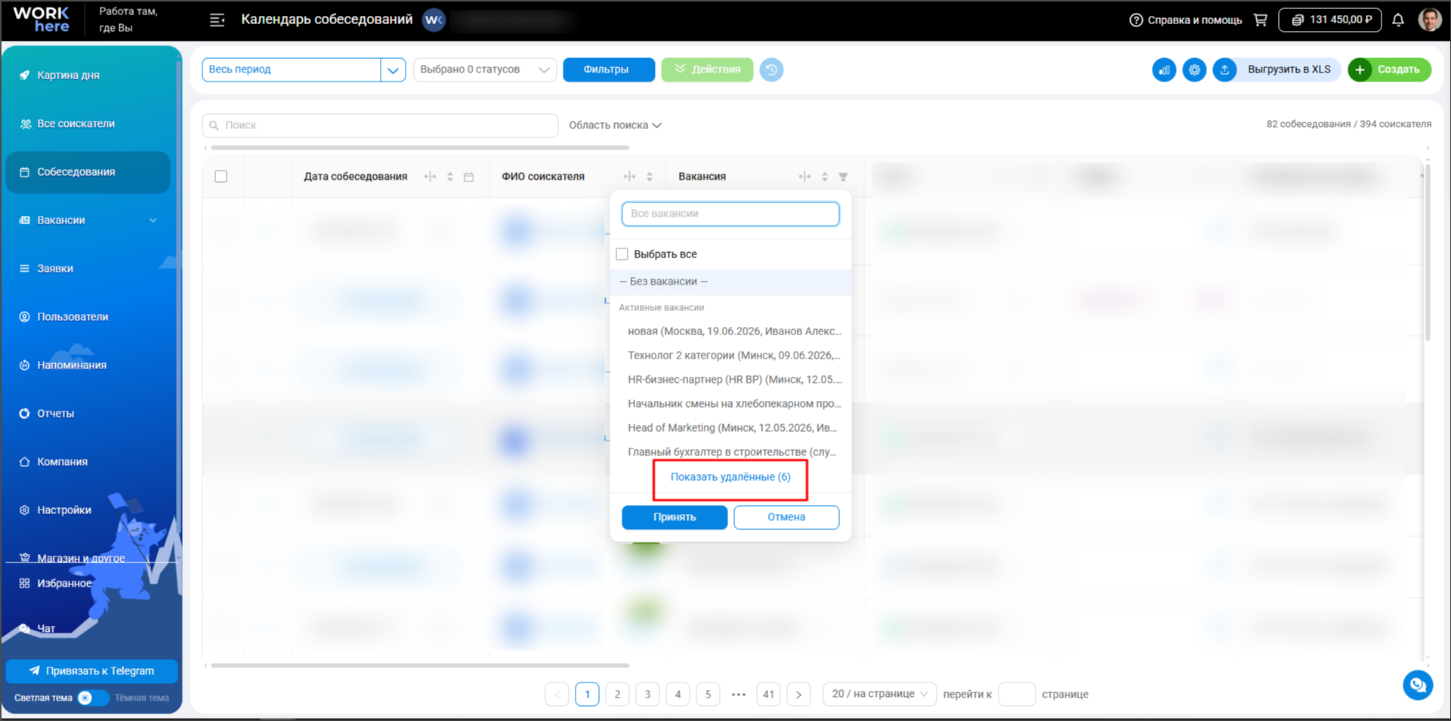
Task: Click the Принять button
Action: pos(675,517)
